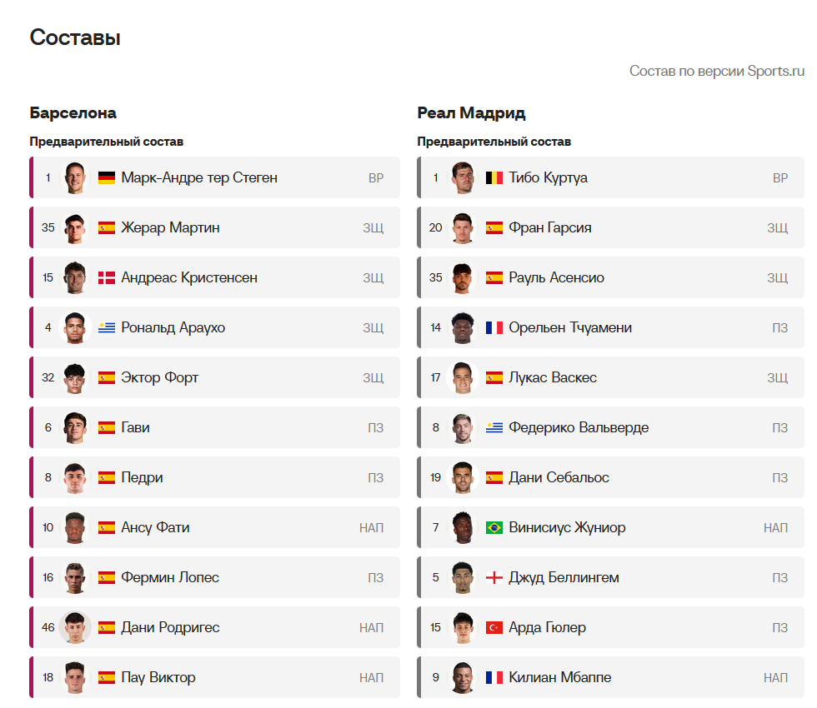
Task: Open Марк-Андре тер Стеген player photo
Action: tap(75, 177)
